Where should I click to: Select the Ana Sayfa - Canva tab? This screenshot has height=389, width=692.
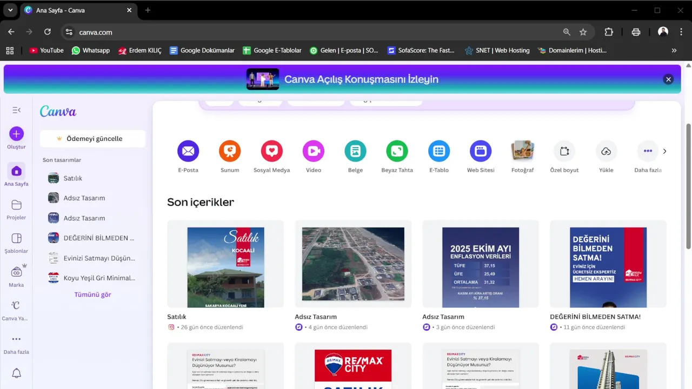[78, 10]
